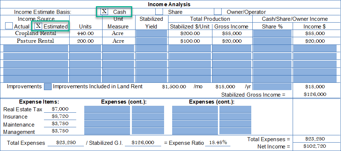Tick the Actual income source checkbox

click(x=9, y=26)
